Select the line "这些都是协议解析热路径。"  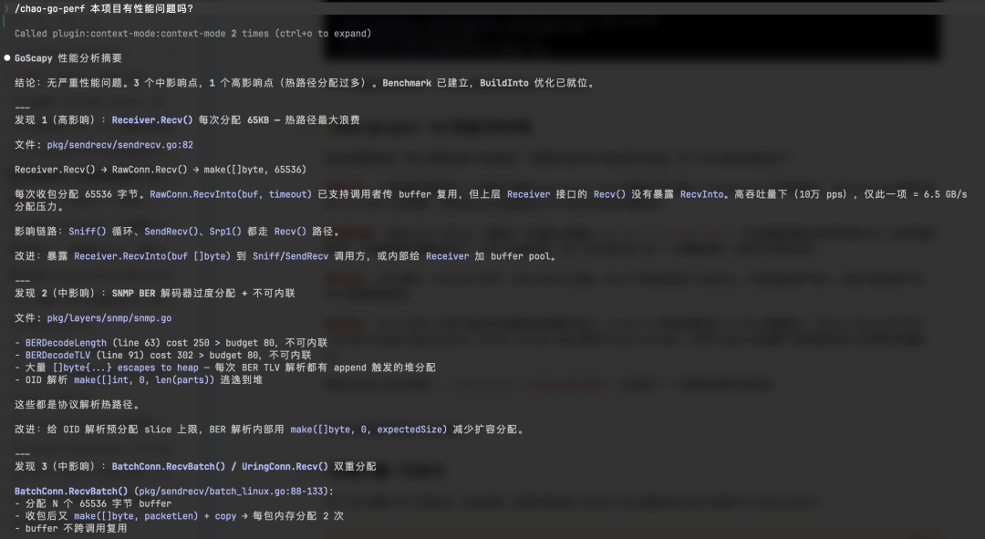77,405
